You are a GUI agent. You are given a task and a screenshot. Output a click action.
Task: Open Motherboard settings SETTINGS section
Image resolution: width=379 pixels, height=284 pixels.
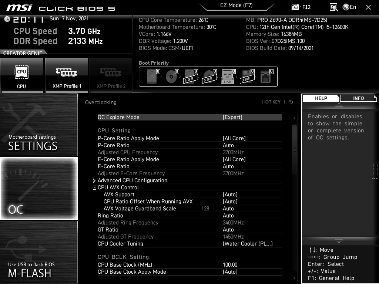point(38,125)
